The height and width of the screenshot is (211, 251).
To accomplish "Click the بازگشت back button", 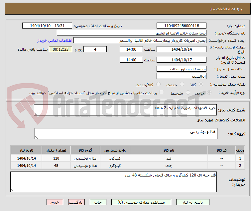I will click(76, 202).
